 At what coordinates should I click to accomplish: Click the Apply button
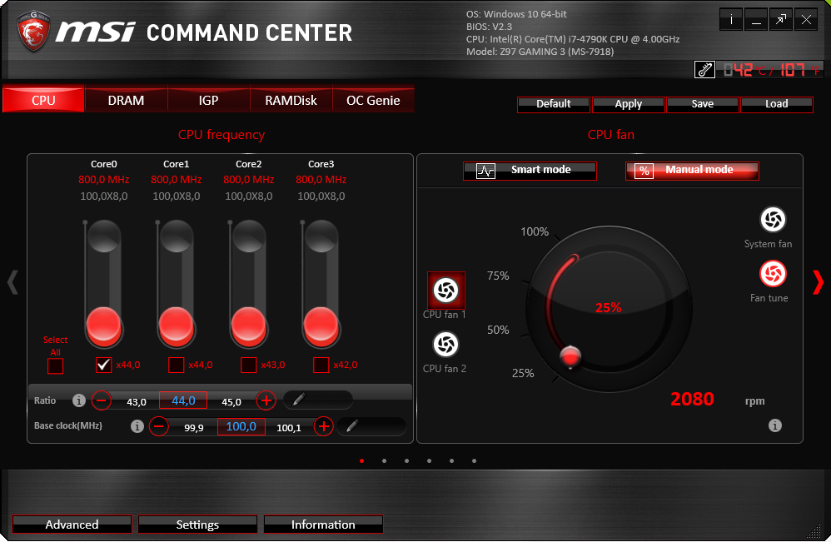pyautogui.click(x=628, y=104)
